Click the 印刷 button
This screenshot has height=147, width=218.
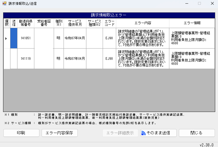[21, 133]
